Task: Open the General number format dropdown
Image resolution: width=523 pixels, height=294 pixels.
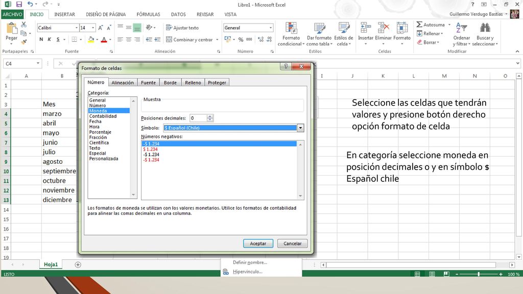Action: [271, 28]
